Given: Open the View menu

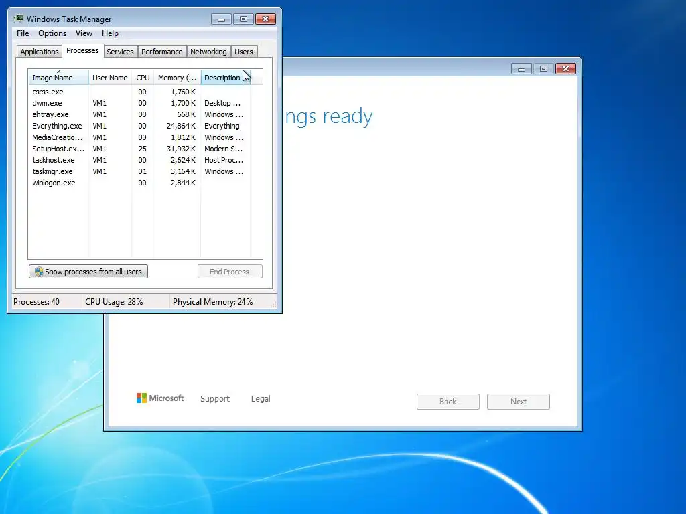Looking at the screenshot, I should [x=84, y=33].
